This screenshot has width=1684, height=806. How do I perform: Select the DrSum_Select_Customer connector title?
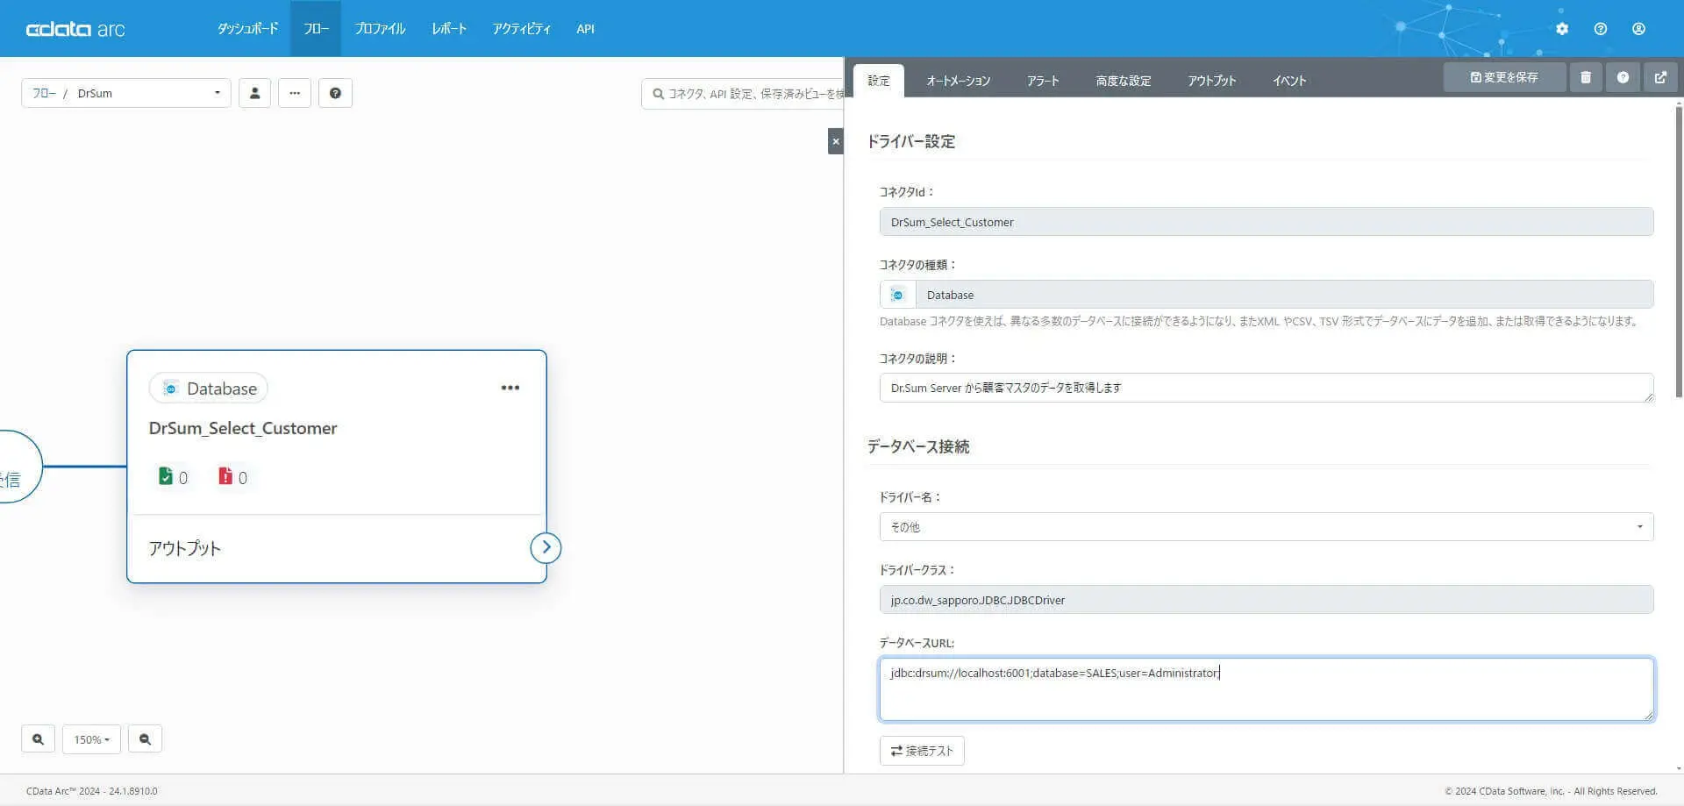click(x=243, y=428)
